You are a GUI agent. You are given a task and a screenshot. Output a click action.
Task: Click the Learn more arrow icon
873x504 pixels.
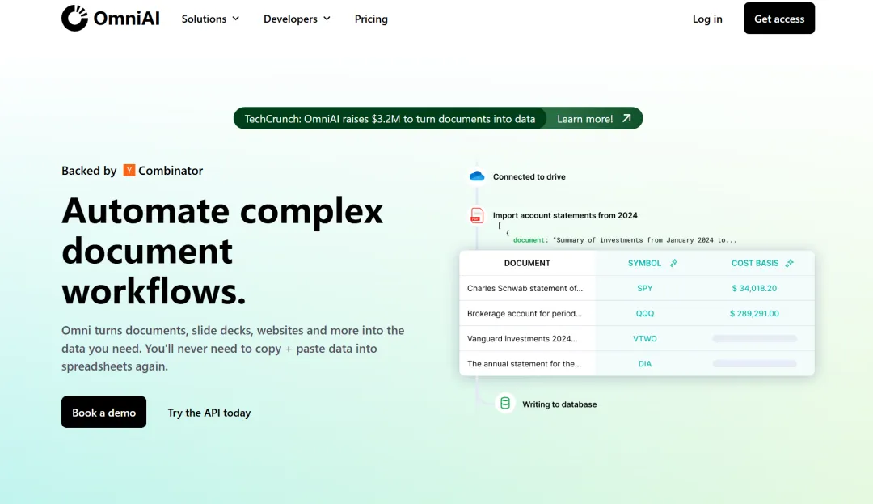(x=626, y=118)
